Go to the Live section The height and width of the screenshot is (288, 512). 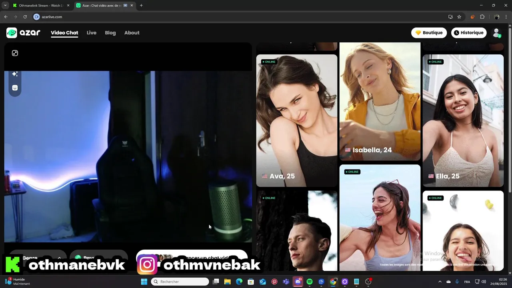tap(92, 33)
